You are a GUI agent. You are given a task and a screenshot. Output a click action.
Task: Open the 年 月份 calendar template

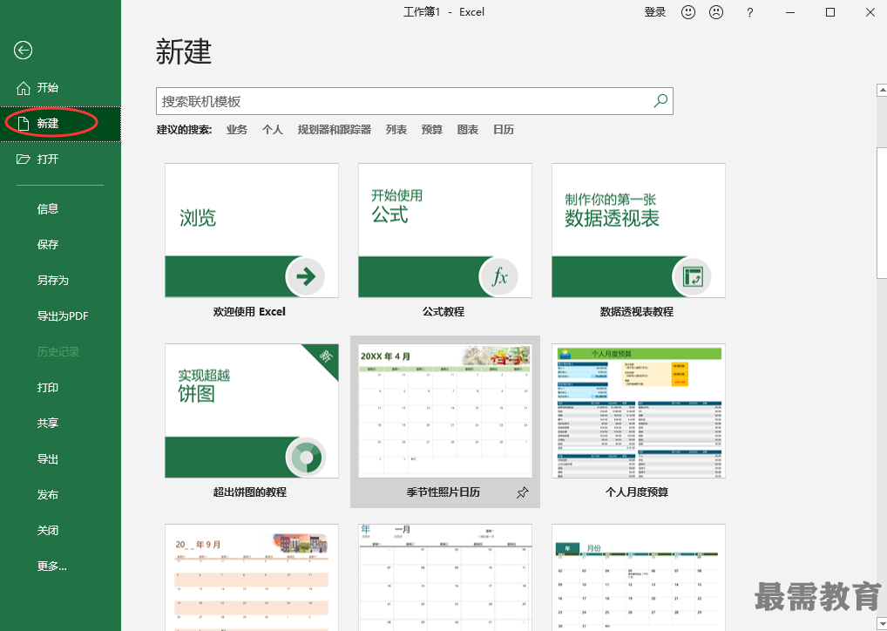pyautogui.click(x=639, y=577)
